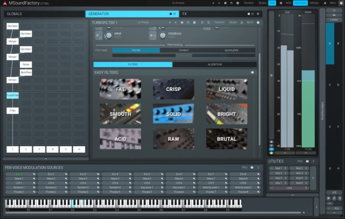The image size is (345, 219).
Task: Collapse the Width meter arrows below 77.2%
Action: [x=306, y=153]
